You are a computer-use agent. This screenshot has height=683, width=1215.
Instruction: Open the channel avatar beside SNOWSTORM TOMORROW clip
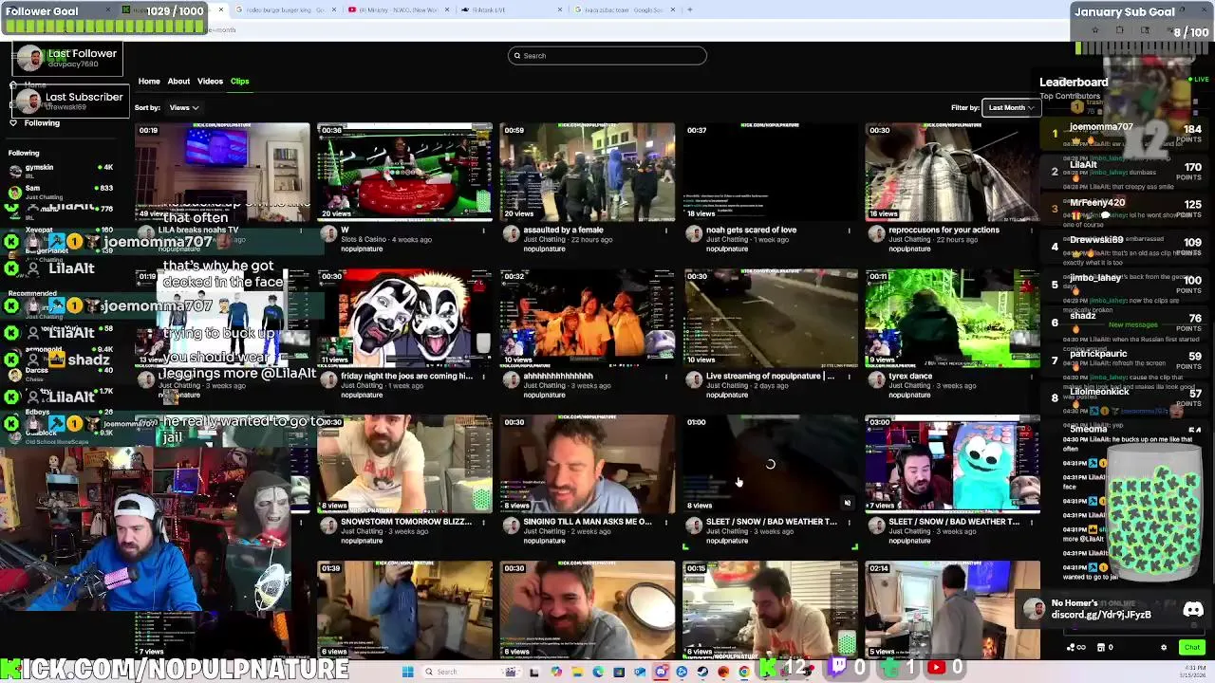(x=328, y=526)
